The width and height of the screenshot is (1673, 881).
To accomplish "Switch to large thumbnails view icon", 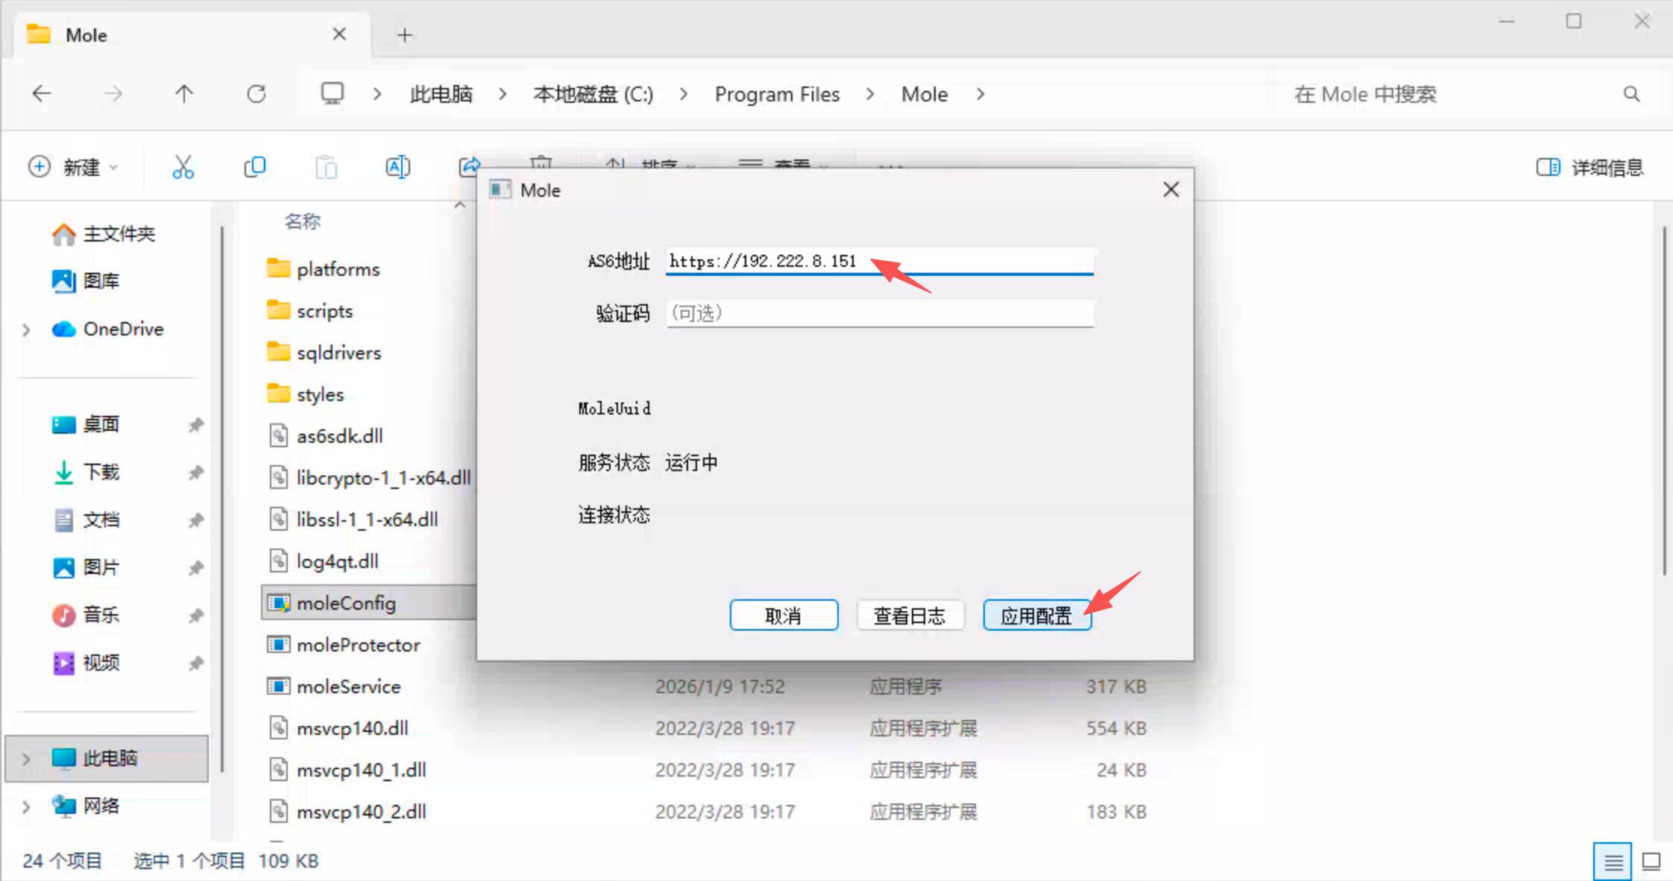I will tap(1651, 862).
